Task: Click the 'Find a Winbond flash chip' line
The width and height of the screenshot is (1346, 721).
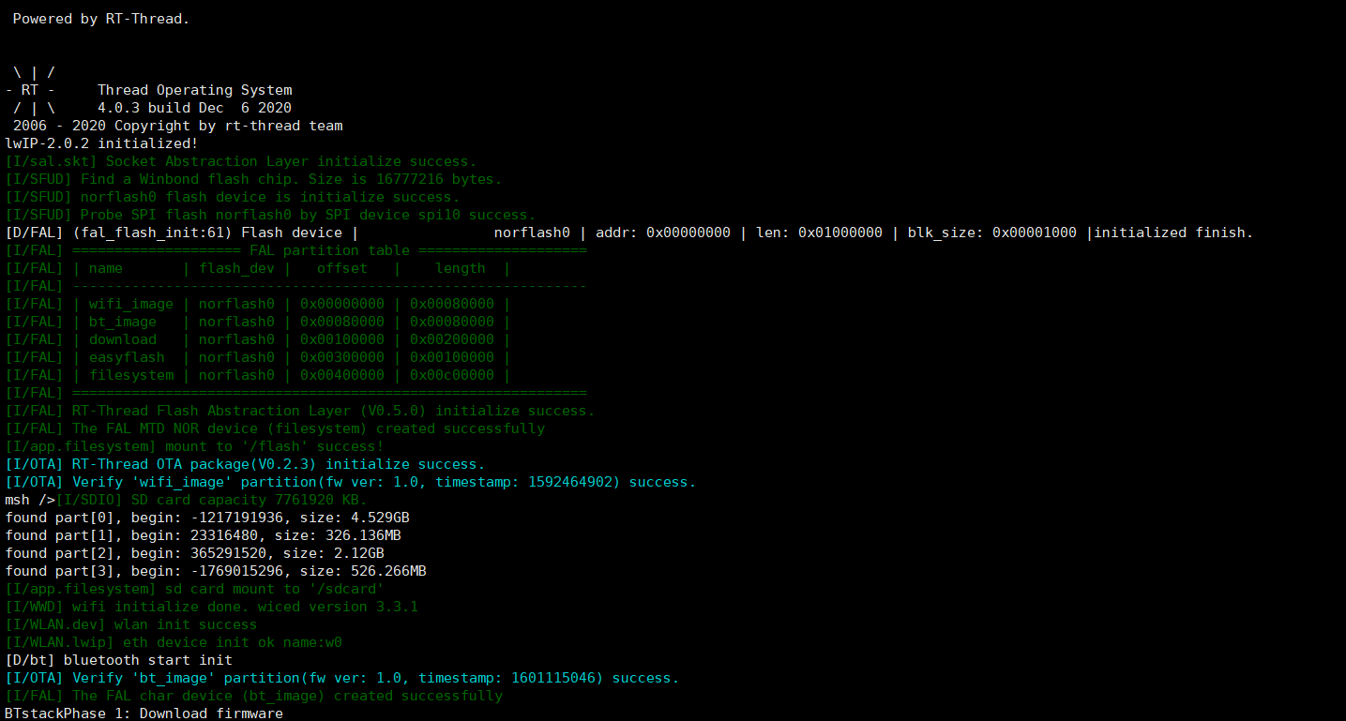Action: pos(254,179)
